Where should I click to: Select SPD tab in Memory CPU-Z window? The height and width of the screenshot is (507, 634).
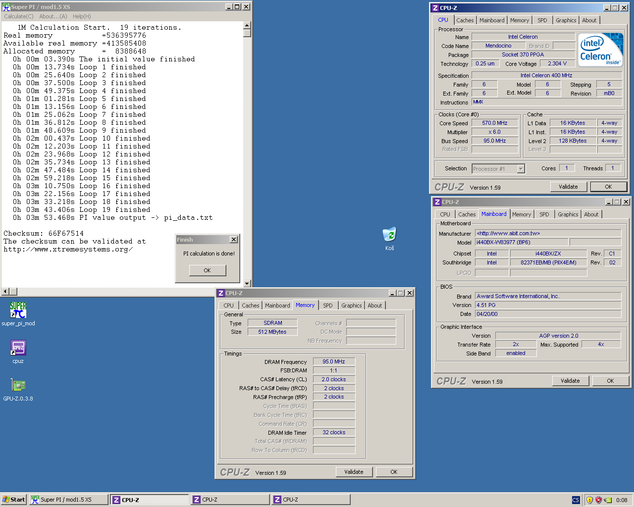click(328, 305)
